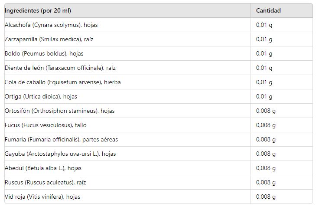Click the Fucus (Fucus vesiculosus) ingredient text
This screenshot has height=210, width=319.
click(x=46, y=125)
